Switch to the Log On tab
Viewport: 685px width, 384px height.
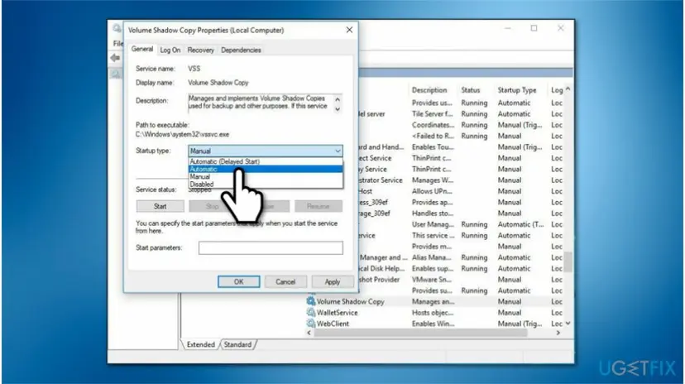[170, 50]
